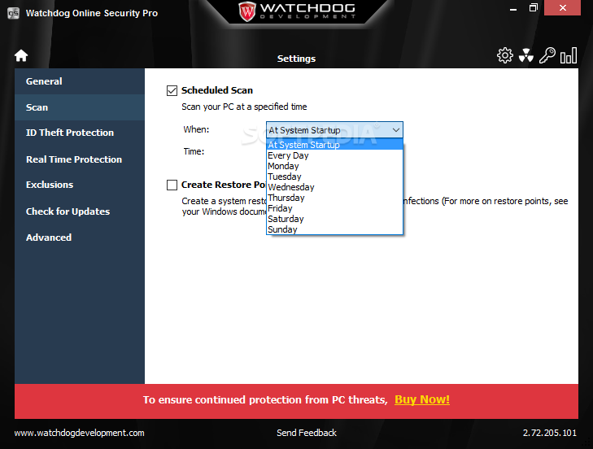Click the Time: label

(194, 151)
